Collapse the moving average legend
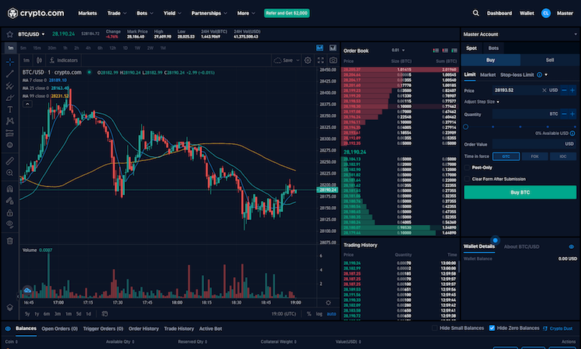The image size is (581, 349). [x=28, y=104]
